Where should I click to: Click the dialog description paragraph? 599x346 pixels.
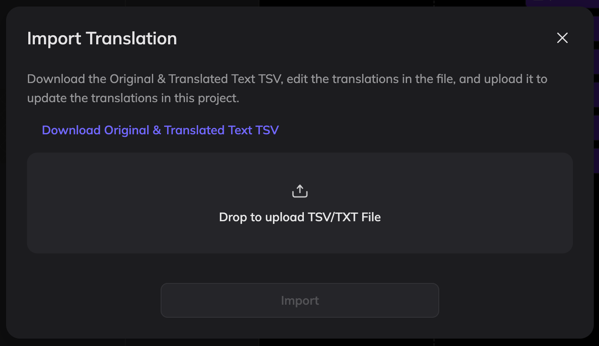(287, 88)
